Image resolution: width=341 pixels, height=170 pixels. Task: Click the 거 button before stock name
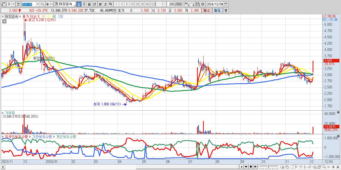[x=56, y=4]
